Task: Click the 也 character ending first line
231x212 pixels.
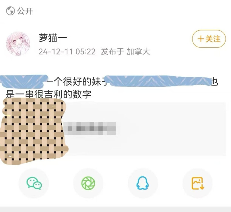Action: coord(214,82)
